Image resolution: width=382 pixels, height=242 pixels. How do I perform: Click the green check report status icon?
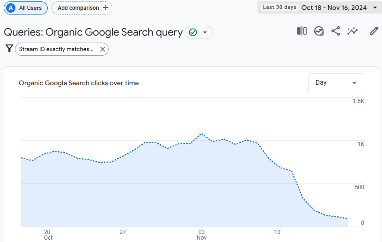[193, 32]
